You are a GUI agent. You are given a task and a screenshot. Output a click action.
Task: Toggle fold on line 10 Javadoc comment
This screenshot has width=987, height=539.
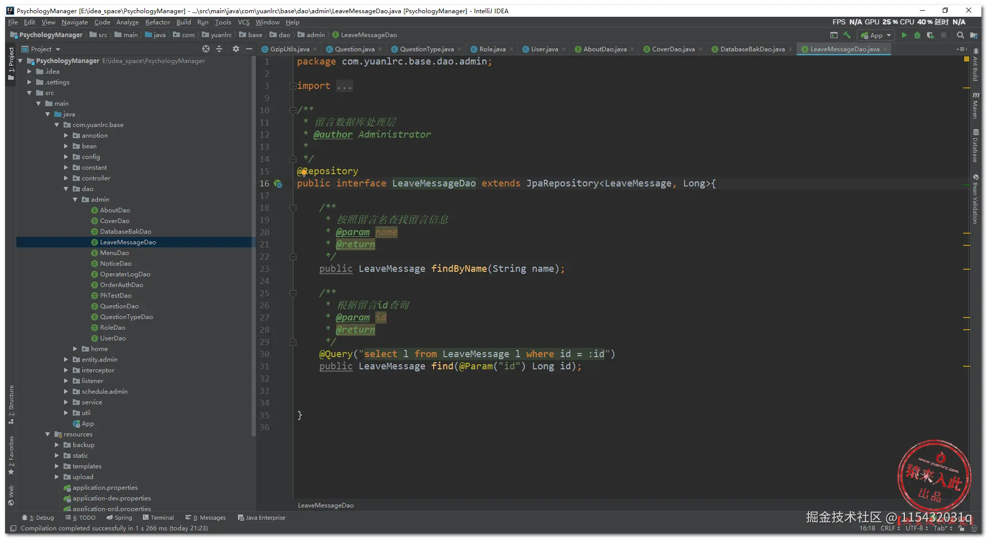coord(293,110)
